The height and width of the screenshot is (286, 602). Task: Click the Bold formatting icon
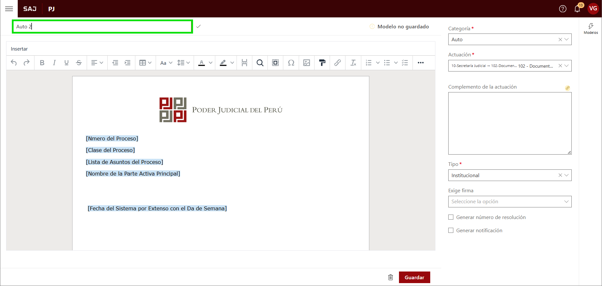coord(42,63)
